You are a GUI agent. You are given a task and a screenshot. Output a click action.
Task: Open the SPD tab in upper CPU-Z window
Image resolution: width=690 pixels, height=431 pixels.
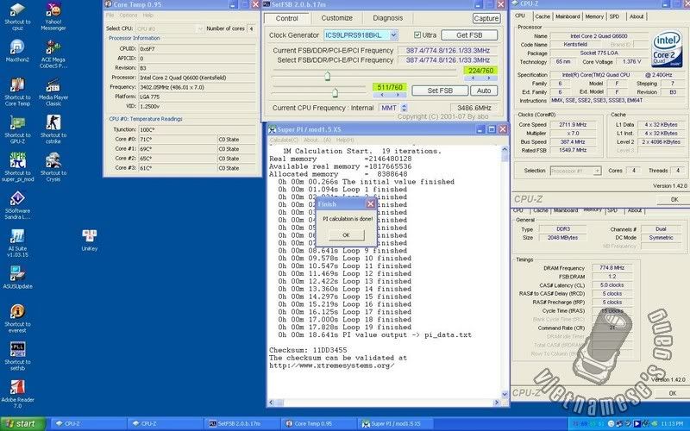[x=614, y=16]
